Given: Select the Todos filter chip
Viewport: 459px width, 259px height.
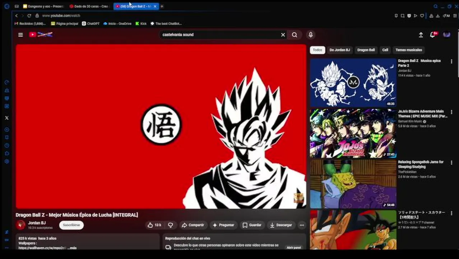Looking at the screenshot, I should [317, 50].
